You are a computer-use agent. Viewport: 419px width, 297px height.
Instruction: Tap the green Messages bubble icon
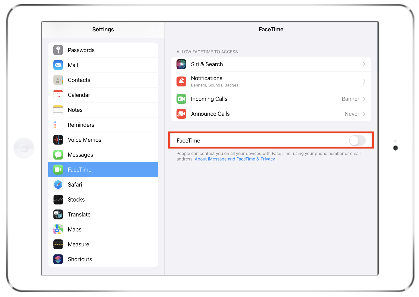(x=58, y=155)
